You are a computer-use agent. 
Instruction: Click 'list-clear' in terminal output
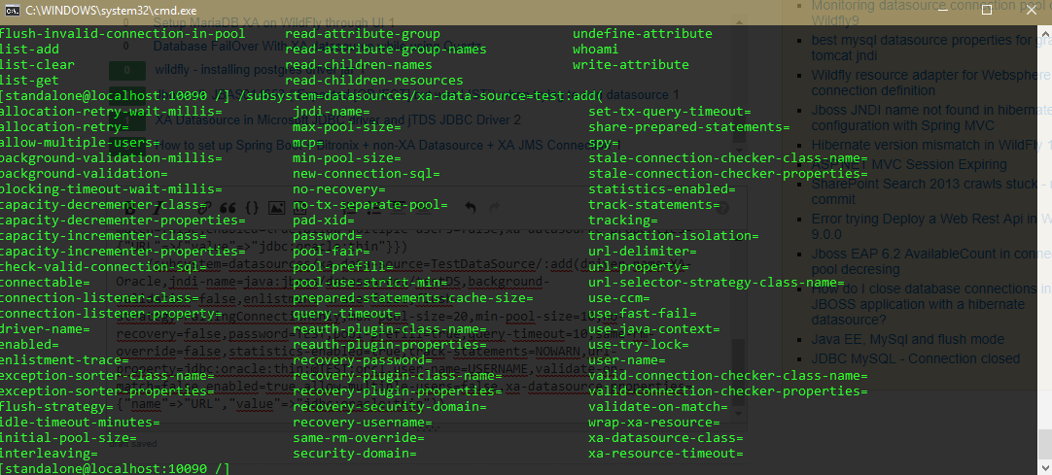[37, 64]
